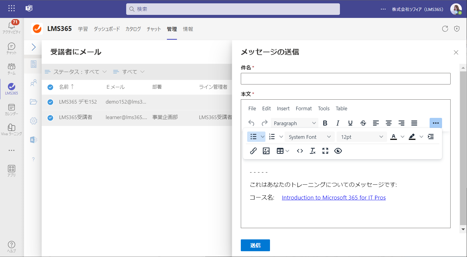Image resolution: width=467 pixels, height=257 pixels.
Task: Open アプリ store in Teams rail
Action: (12, 171)
